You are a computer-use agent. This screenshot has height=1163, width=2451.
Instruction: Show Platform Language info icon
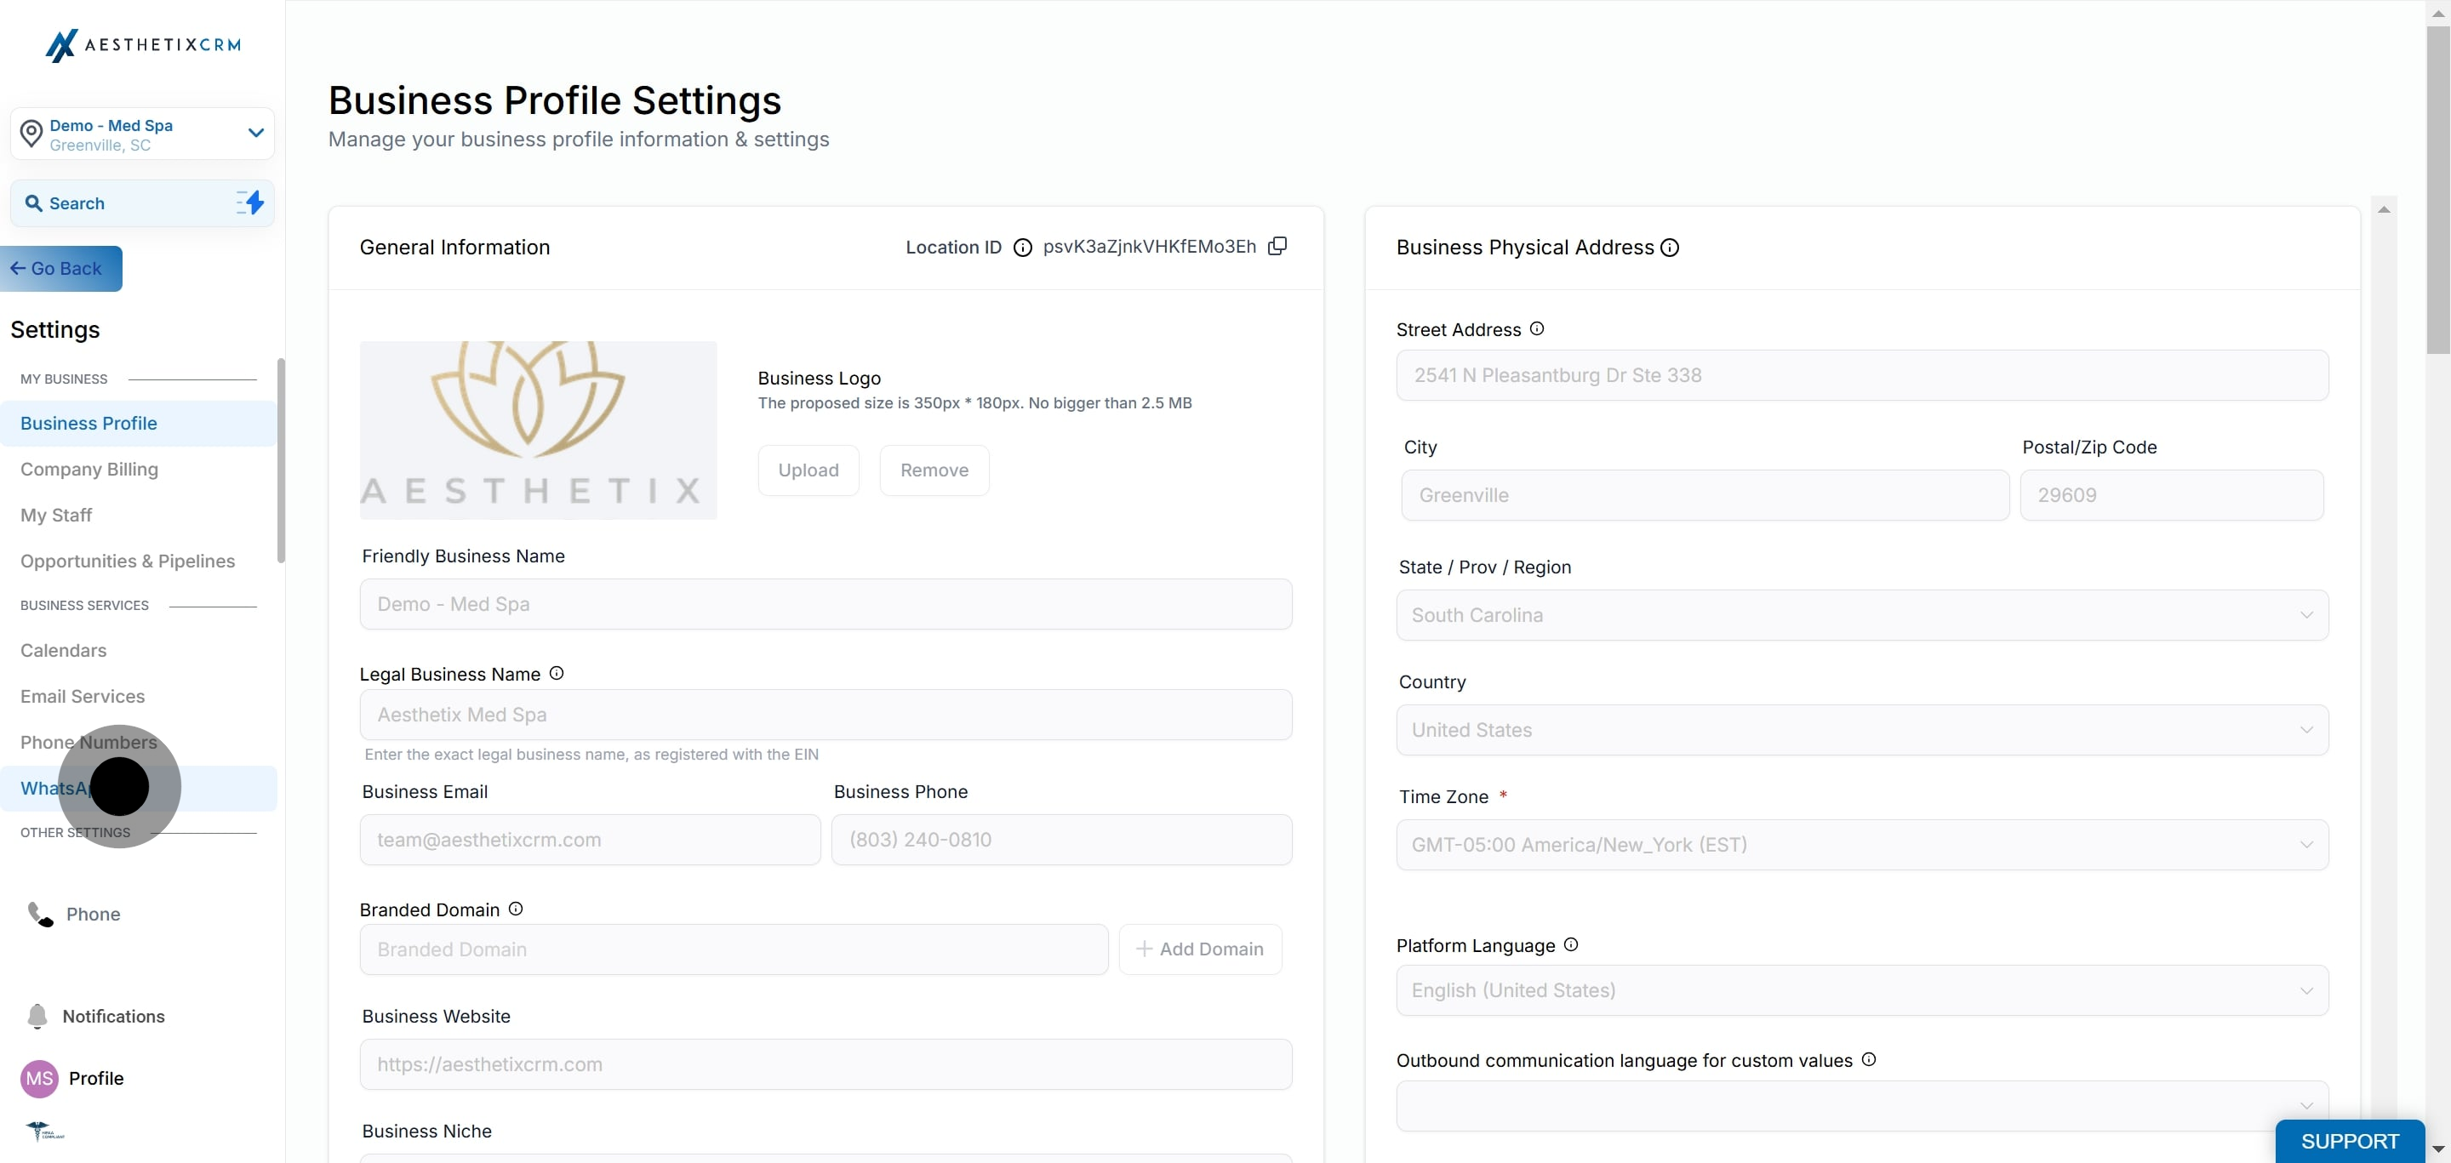(1571, 944)
